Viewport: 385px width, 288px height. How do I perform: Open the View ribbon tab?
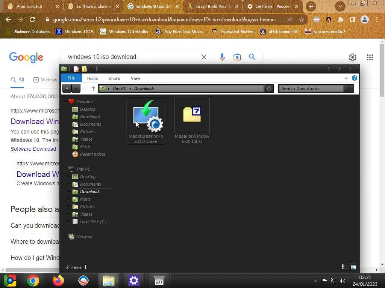(135, 78)
